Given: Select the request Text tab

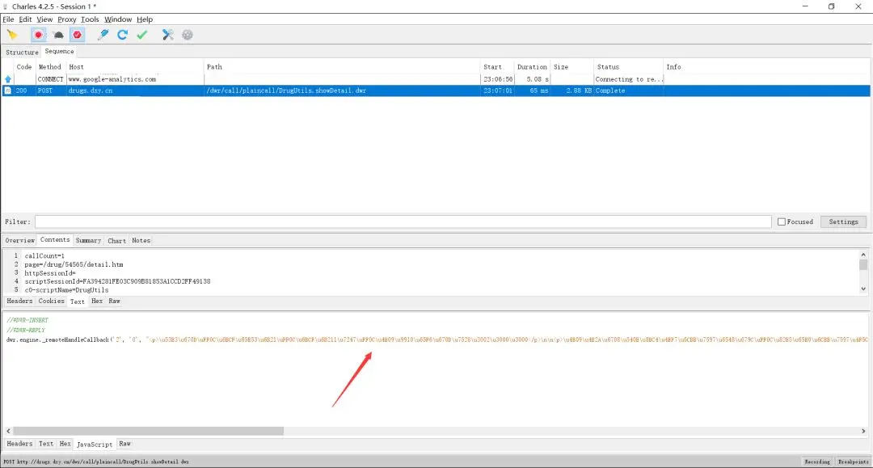Looking at the screenshot, I should click(78, 301).
